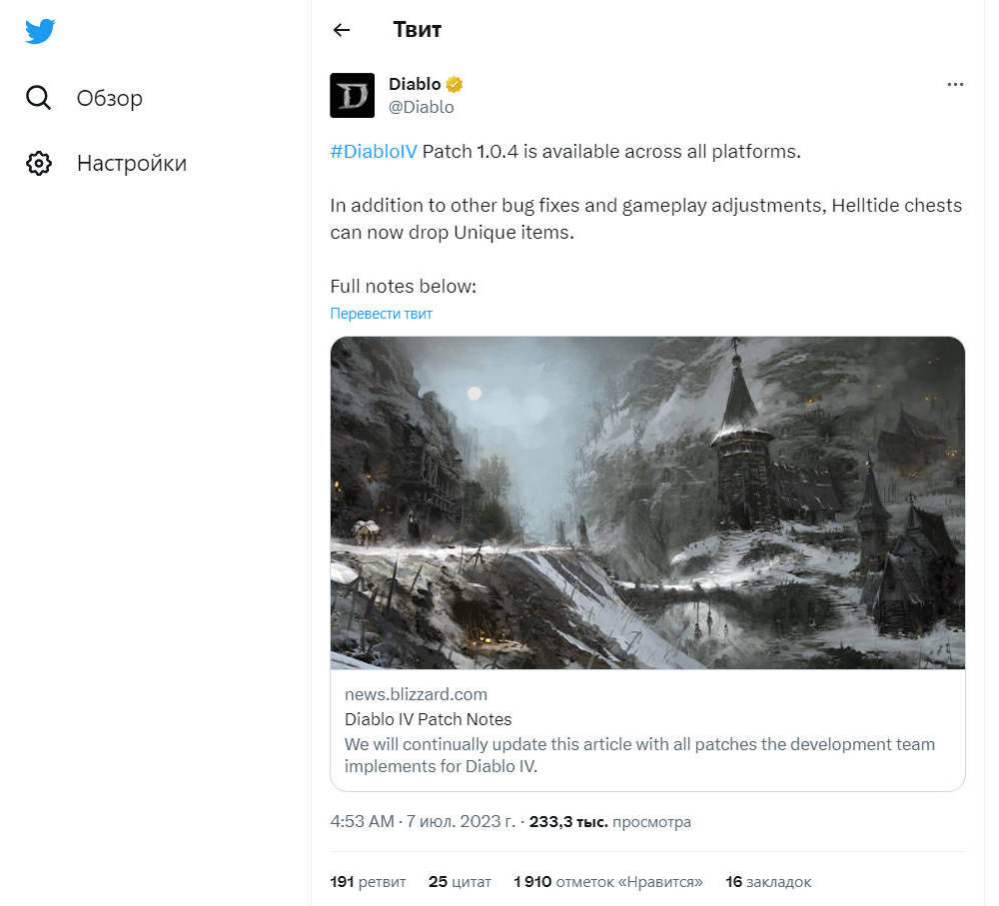Click the news.blizzard.com domain text
Screen dimensions: 999x906
(416, 694)
